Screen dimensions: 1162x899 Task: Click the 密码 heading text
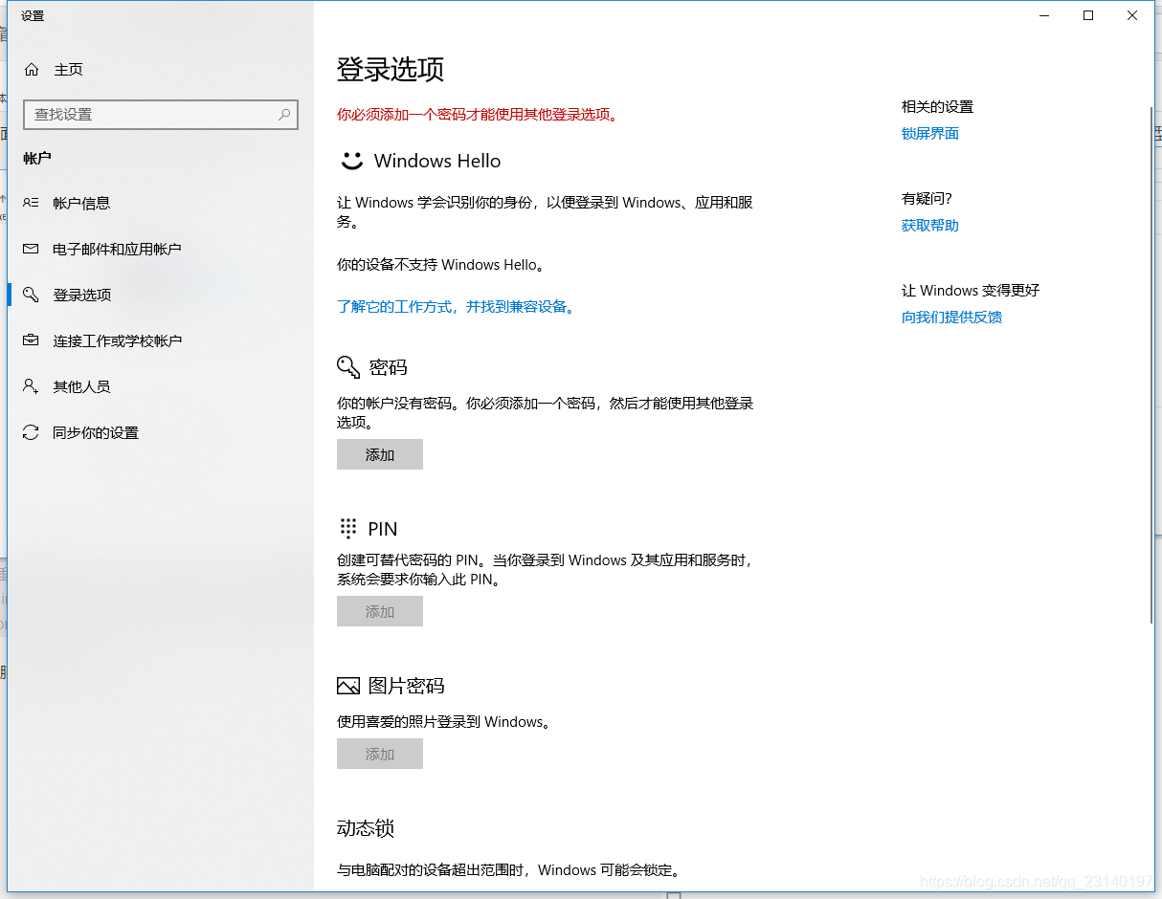point(388,367)
